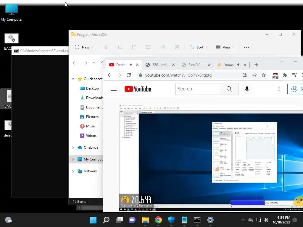Click the Copy icon in Explorer toolbar
The width and height of the screenshot is (303, 227).
click(x=120, y=47)
